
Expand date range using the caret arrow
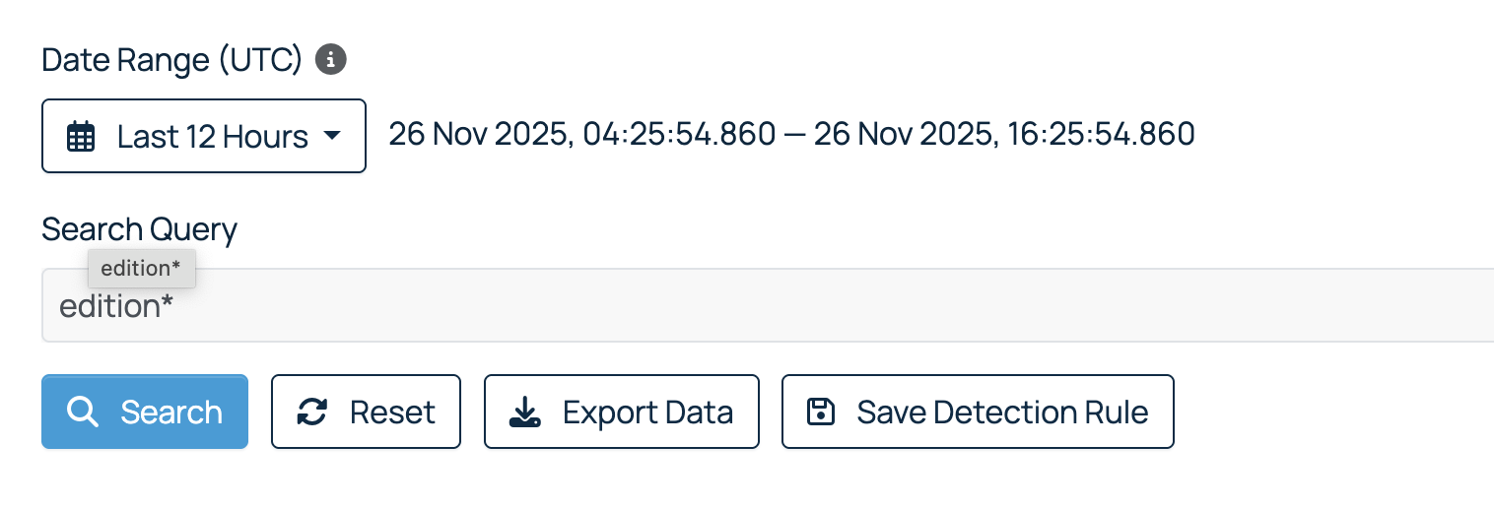click(332, 135)
